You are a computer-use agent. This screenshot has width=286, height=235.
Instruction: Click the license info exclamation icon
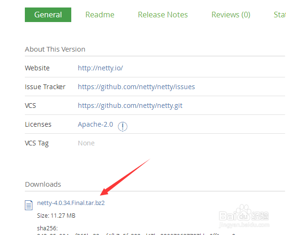[122, 127]
